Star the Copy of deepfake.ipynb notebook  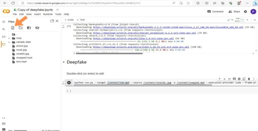(58, 10)
